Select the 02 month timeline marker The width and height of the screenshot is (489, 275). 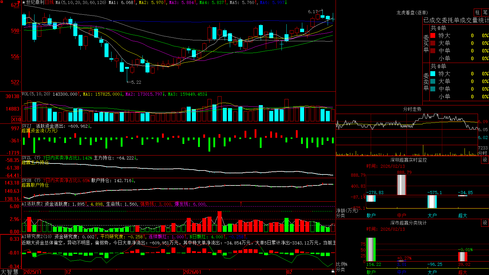click(x=289, y=272)
